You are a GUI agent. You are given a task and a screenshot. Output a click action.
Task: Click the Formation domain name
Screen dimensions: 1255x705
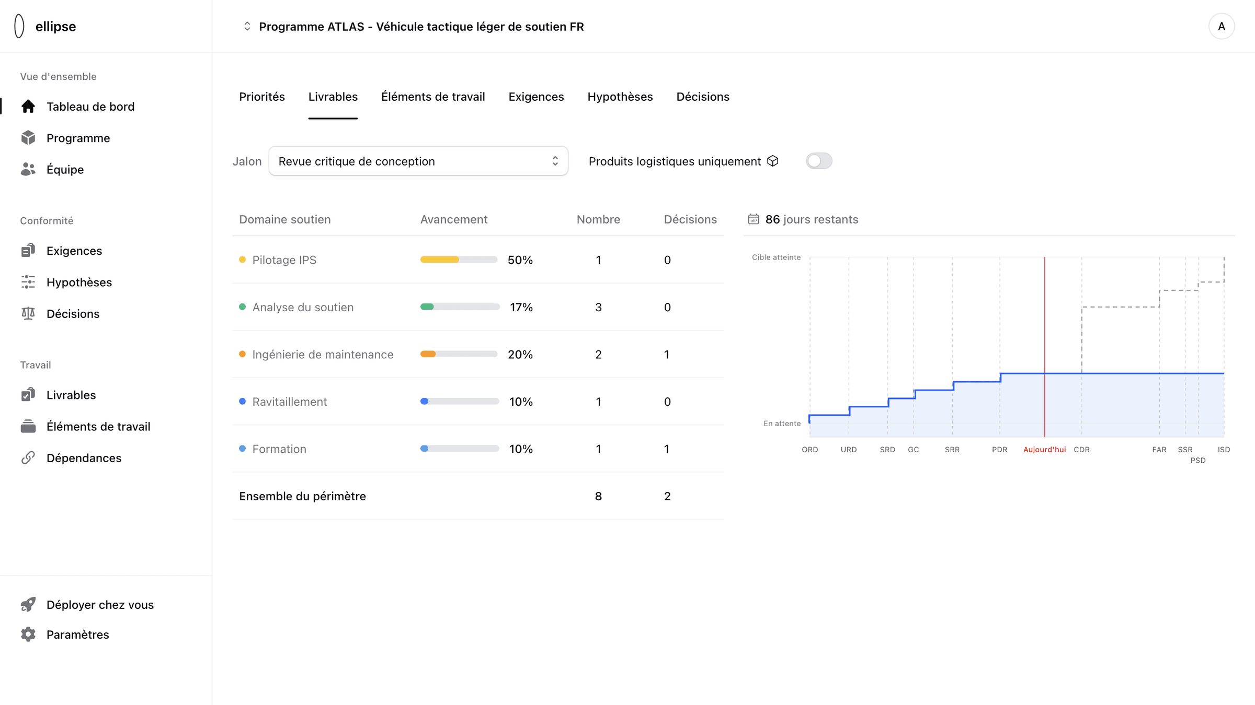click(279, 449)
